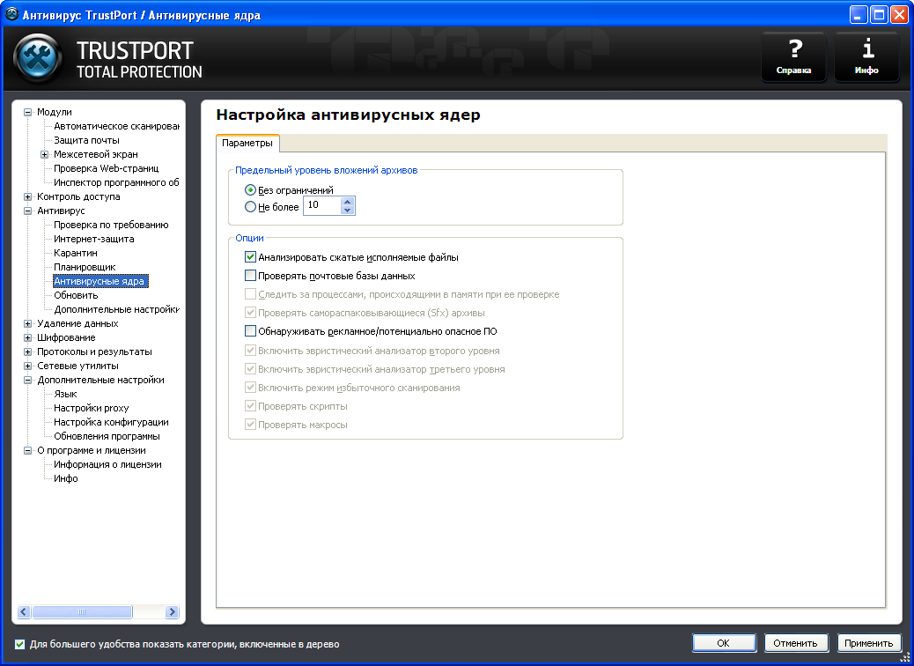Select Антивирусные ядра tree item
The height and width of the screenshot is (666, 914).
(100, 281)
